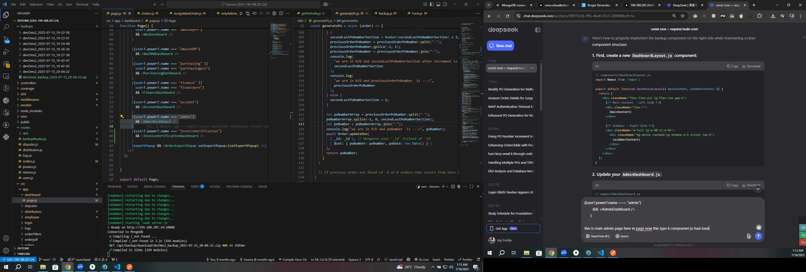Image resolution: width=806 pixels, height=272 pixels.
Task: Bookmark this page with the star icon
Action: click(682, 16)
